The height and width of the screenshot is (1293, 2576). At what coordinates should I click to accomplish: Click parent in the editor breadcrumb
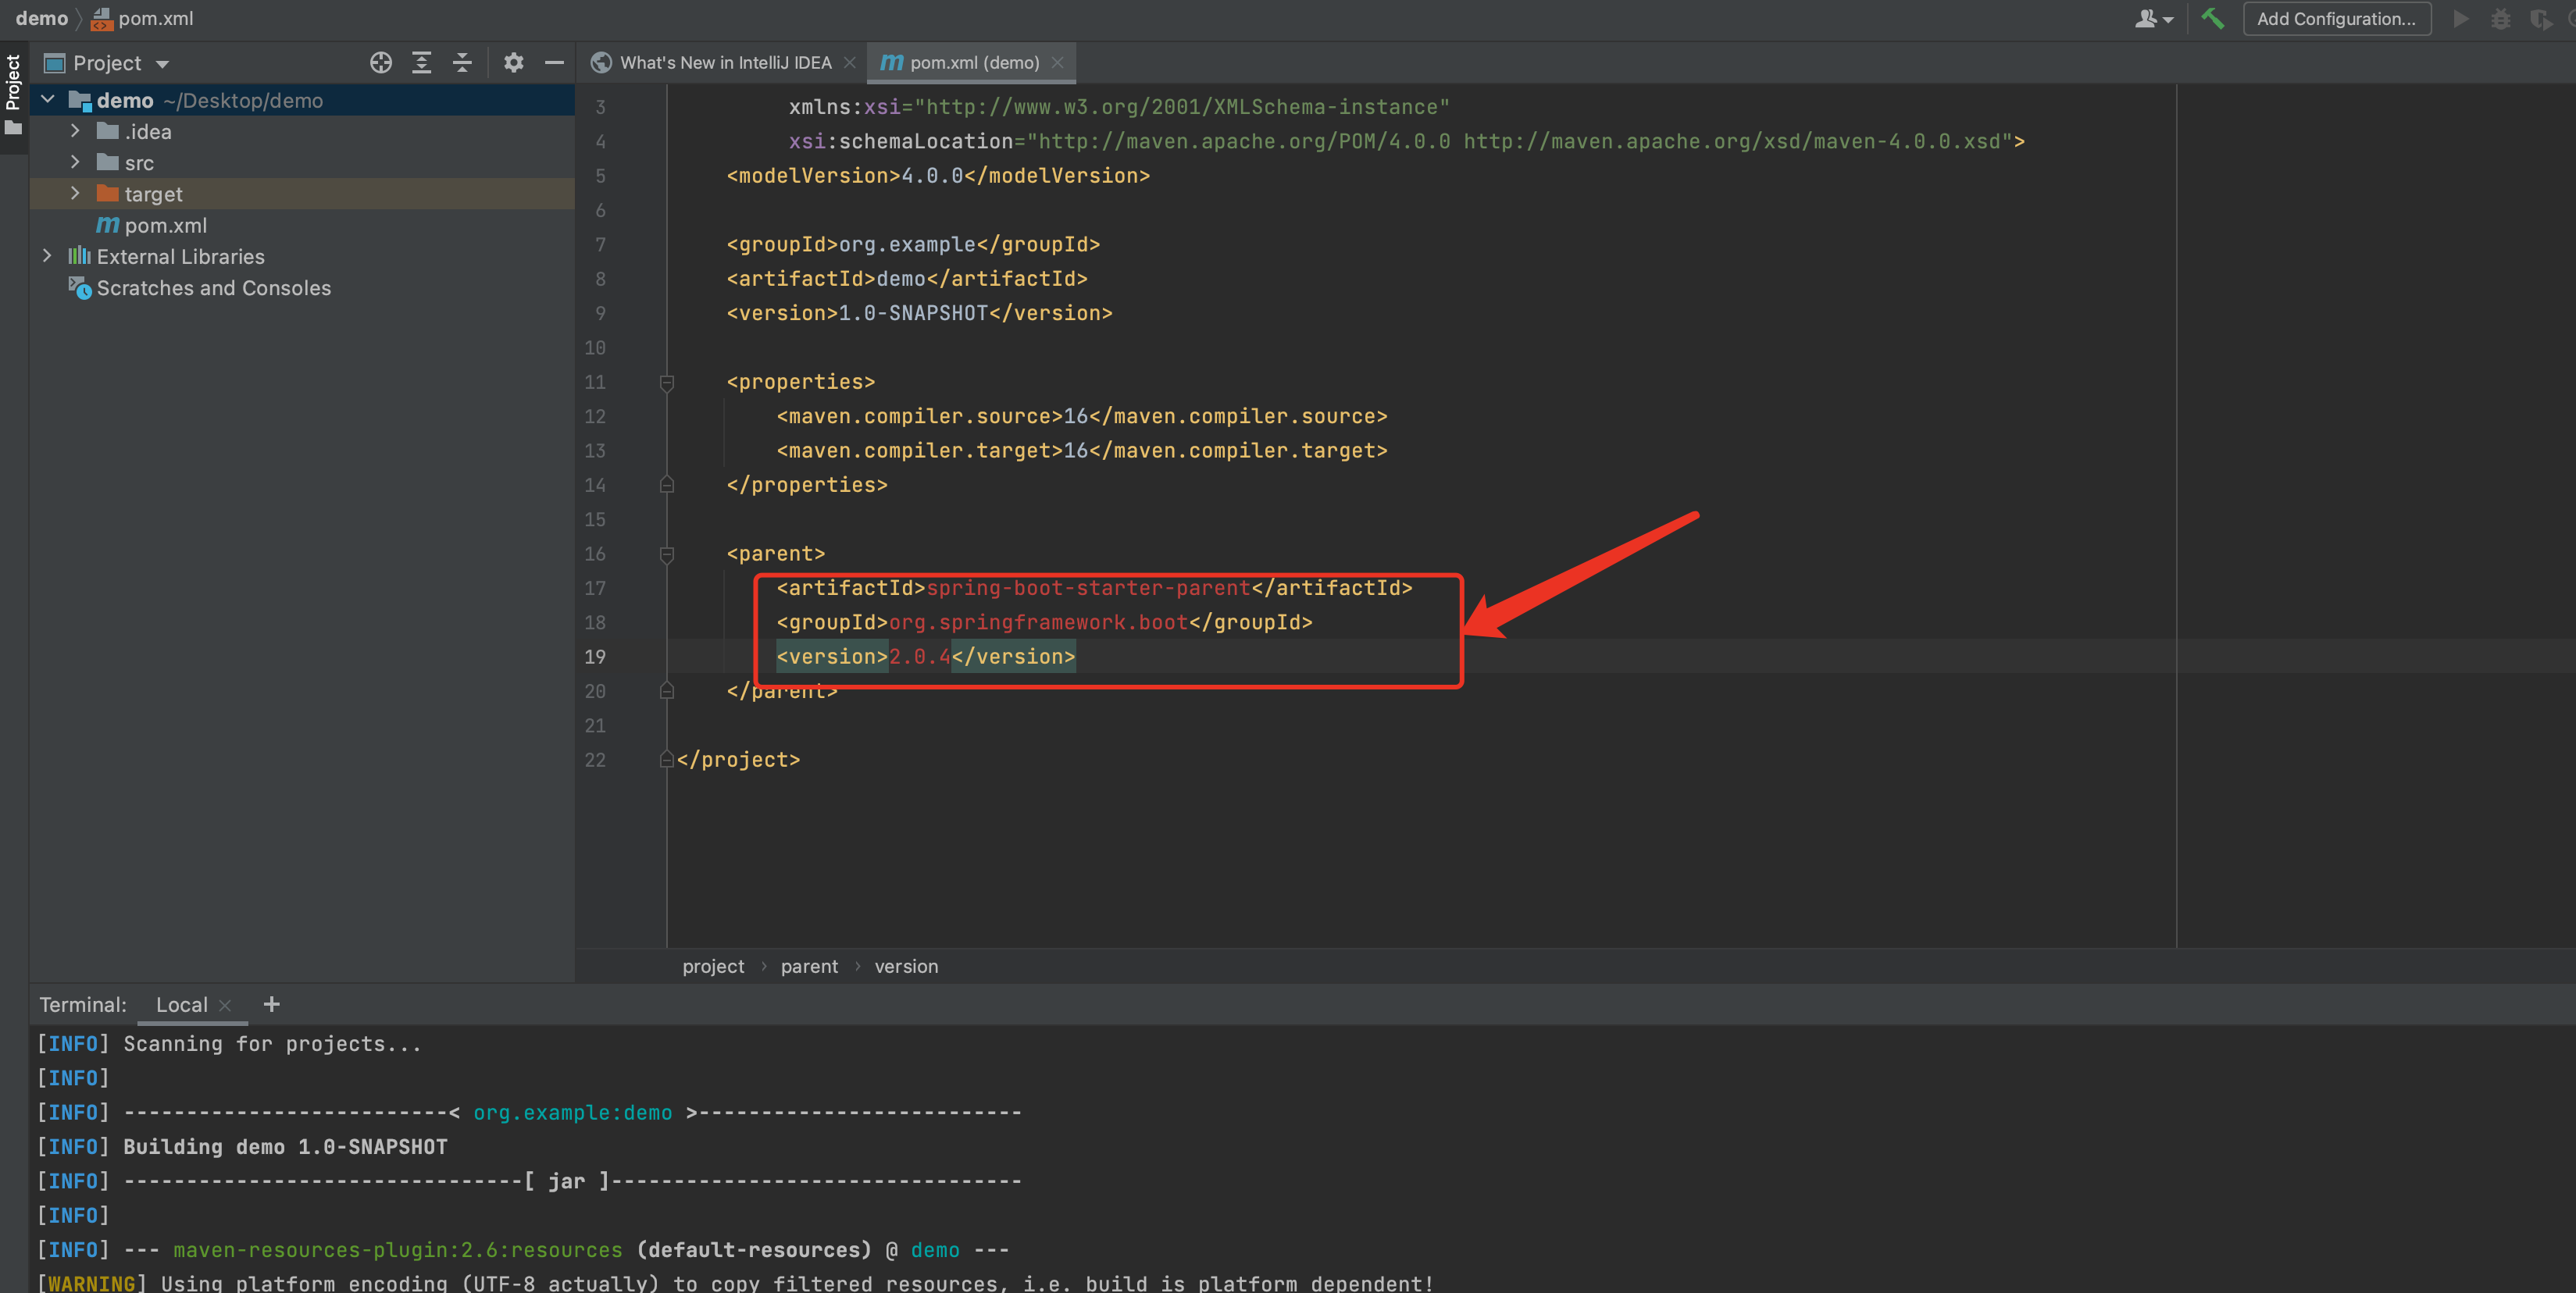click(x=809, y=966)
